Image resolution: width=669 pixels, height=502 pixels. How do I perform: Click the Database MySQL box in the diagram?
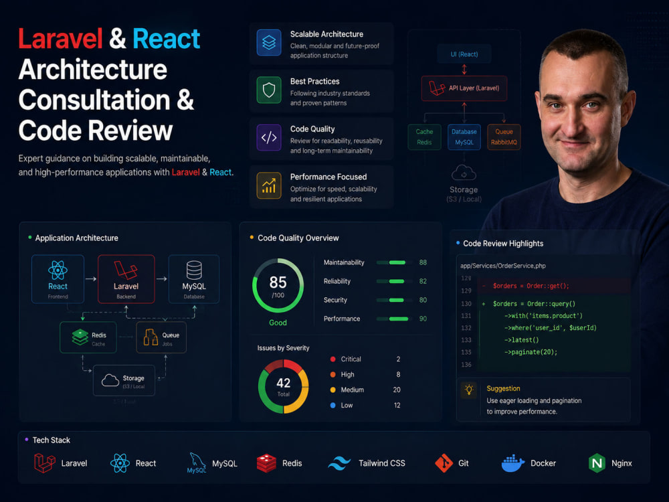pyautogui.click(x=464, y=137)
